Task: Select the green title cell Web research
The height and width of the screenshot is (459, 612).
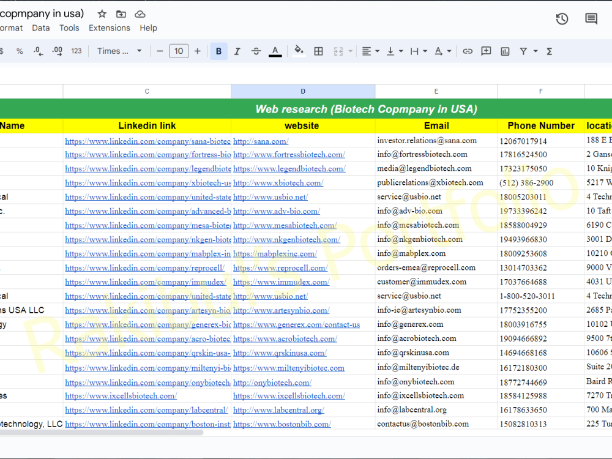Action: (x=366, y=109)
